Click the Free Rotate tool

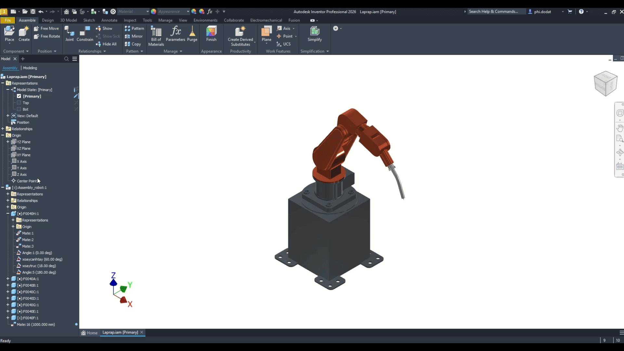47,36
